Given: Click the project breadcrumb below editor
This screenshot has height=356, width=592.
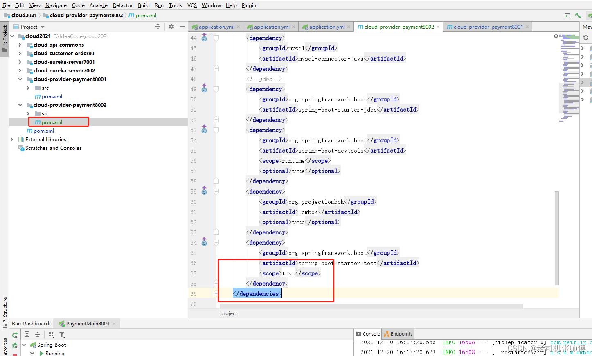Looking at the screenshot, I should tap(228, 313).
